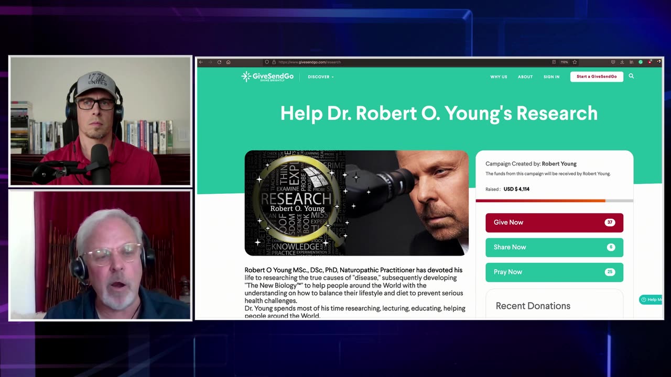This screenshot has width=671, height=377.
Task: Reset the 110% zoom level indicator
Action: click(x=564, y=62)
